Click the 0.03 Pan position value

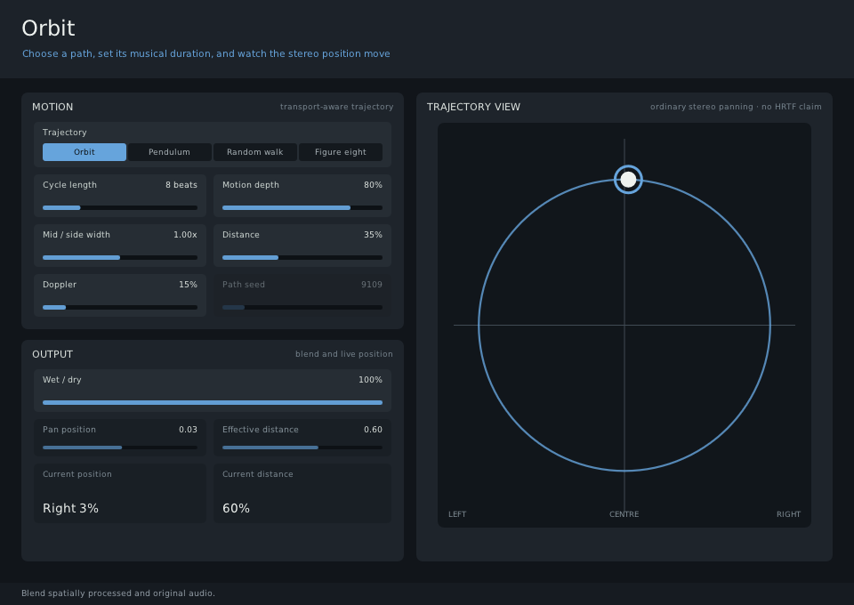point(188,430)
